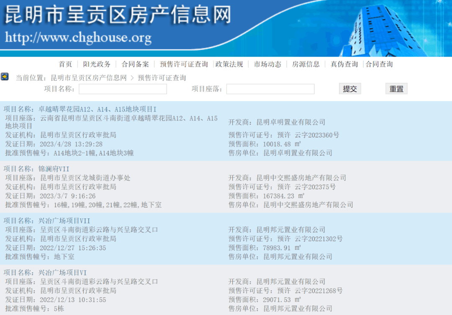The image size is (452, 315).
Task: Select the 兴冶广场项目VII project name
Action: 64,221
